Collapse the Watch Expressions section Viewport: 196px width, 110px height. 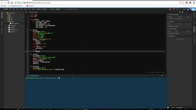point(168,15)
